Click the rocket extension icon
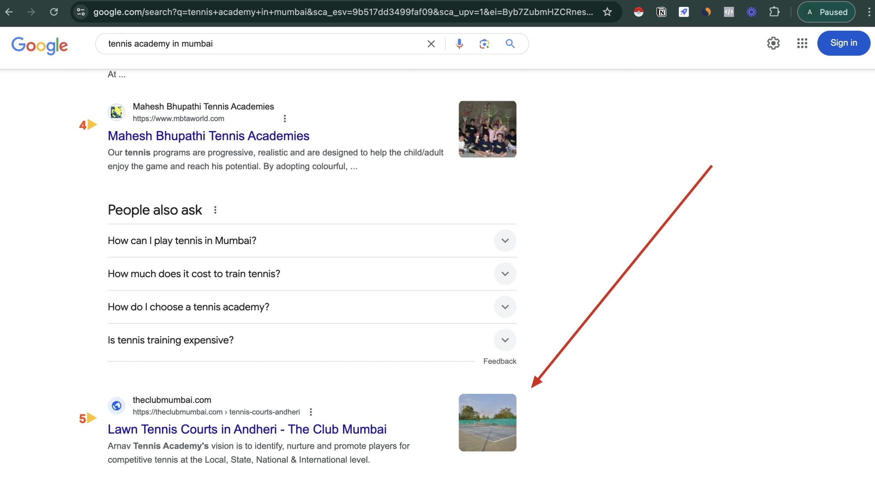The height and width of the screenshot is (488, 875). tap(684, 12)
